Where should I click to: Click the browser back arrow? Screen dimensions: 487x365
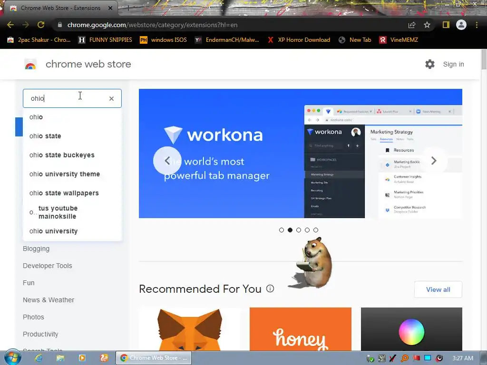[10, 25]
